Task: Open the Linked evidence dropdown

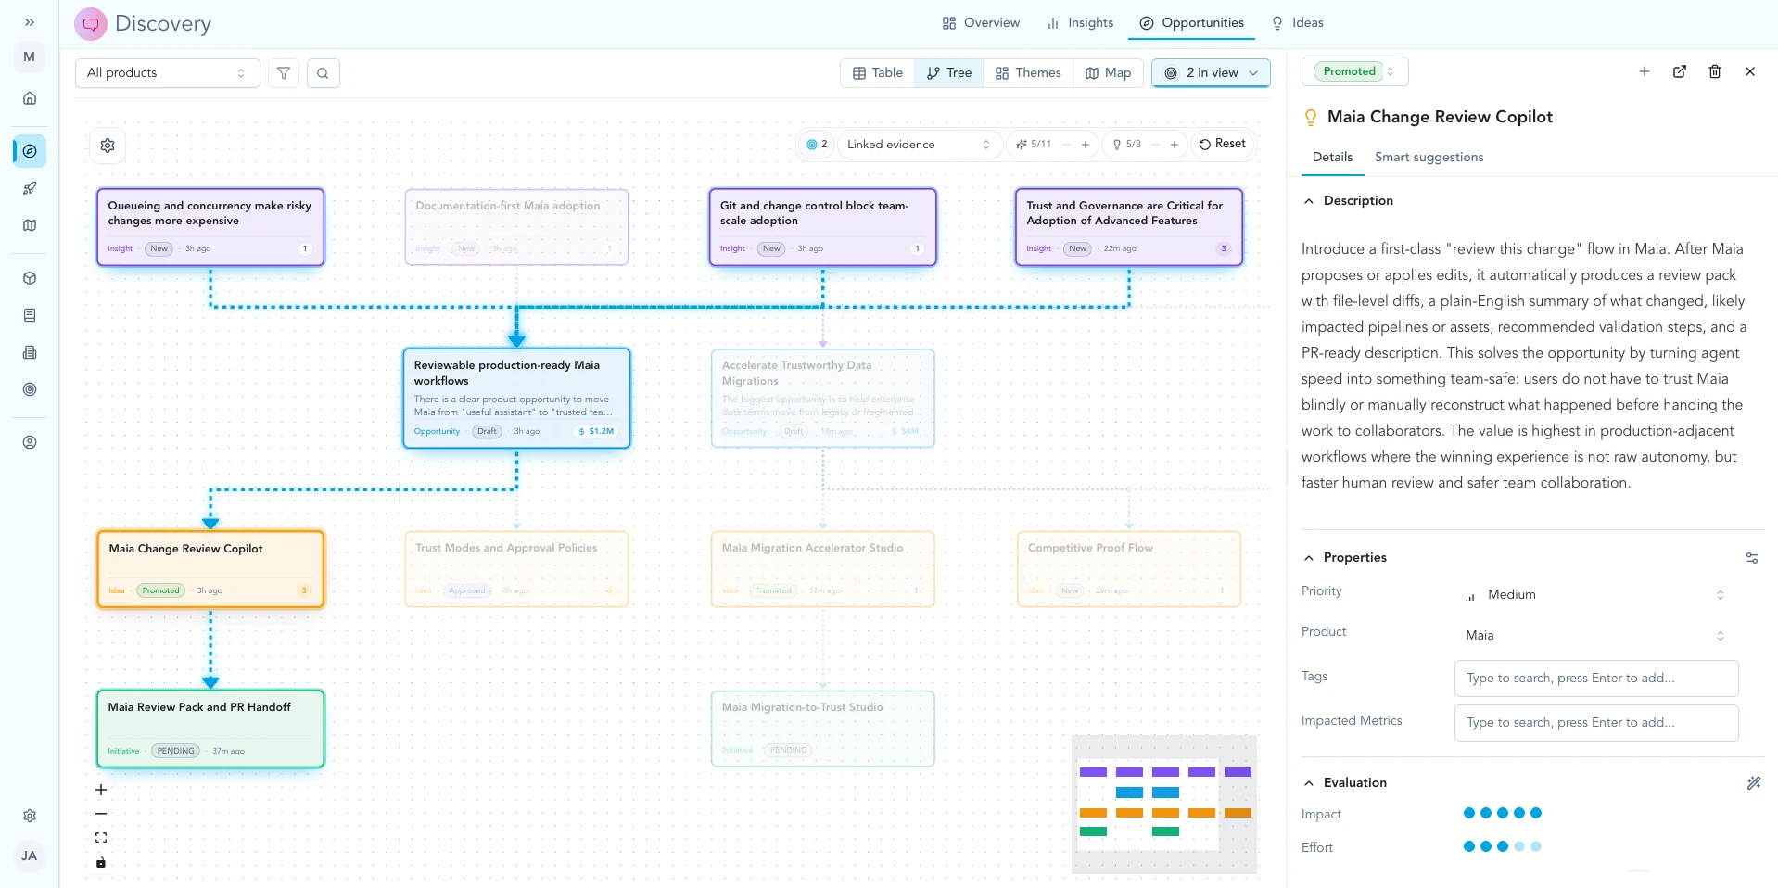Action: pos(918,145)
